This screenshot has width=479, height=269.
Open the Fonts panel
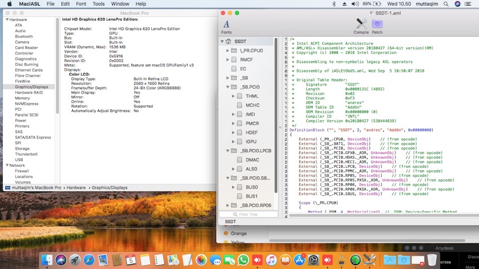pyautogui.click(x=227, y=26)
